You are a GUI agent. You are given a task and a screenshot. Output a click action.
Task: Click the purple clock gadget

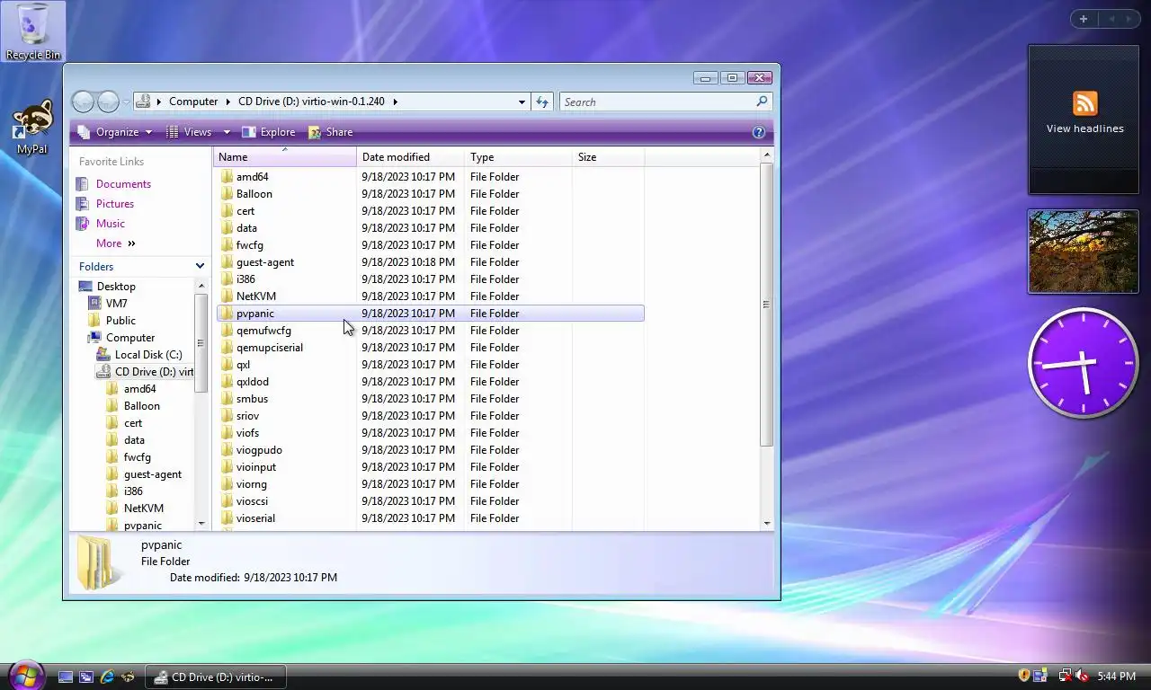(x=1084, y=363)
